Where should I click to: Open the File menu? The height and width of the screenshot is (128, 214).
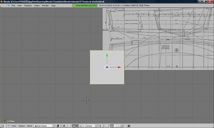click(13, 6)
